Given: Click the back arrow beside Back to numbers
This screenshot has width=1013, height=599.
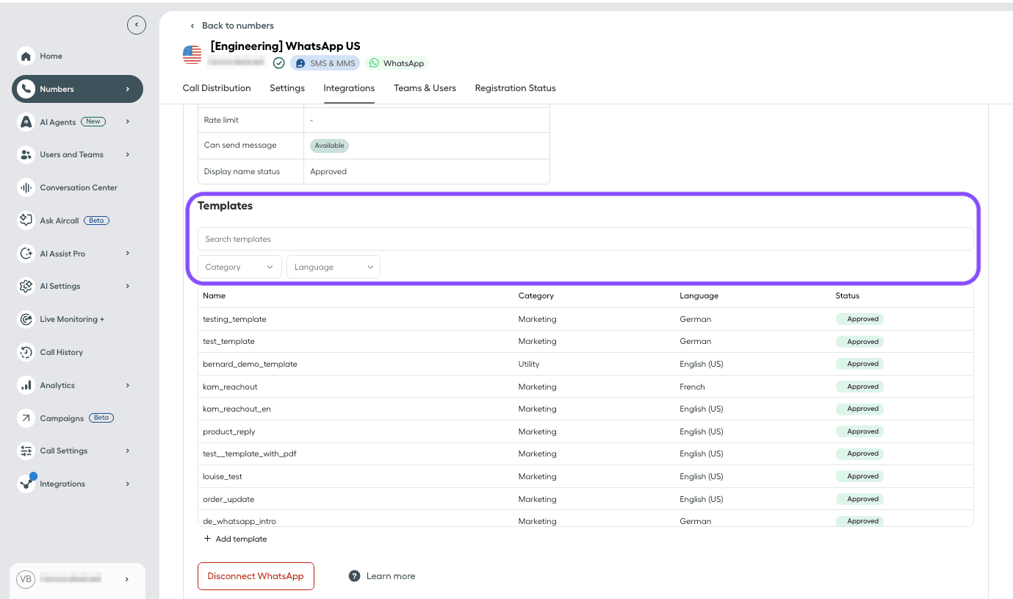Looking at the screenshot, I should pyautogui.click(x=192, y=26).
